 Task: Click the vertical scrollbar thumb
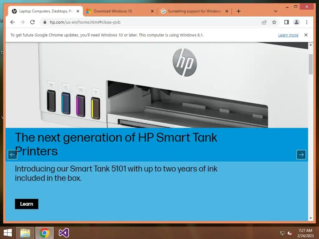(x=311, y=64)
